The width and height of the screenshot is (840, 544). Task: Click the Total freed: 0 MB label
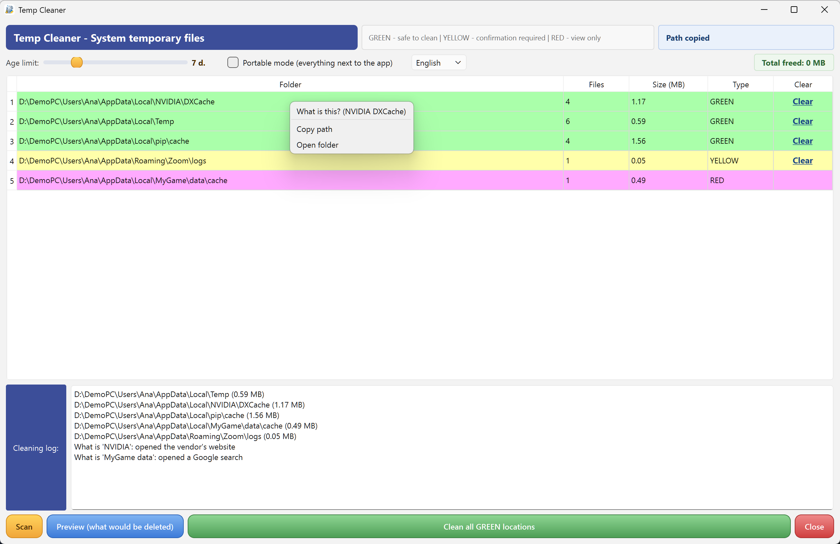tap(793, 62)
